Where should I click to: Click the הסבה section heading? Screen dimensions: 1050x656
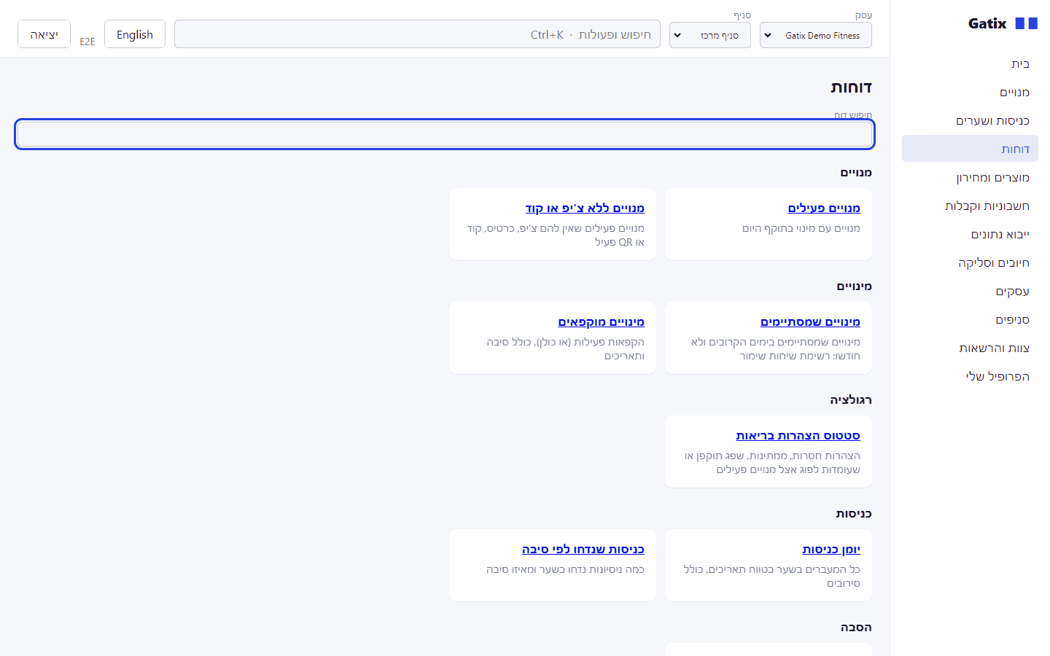click(x=856, y=628)
